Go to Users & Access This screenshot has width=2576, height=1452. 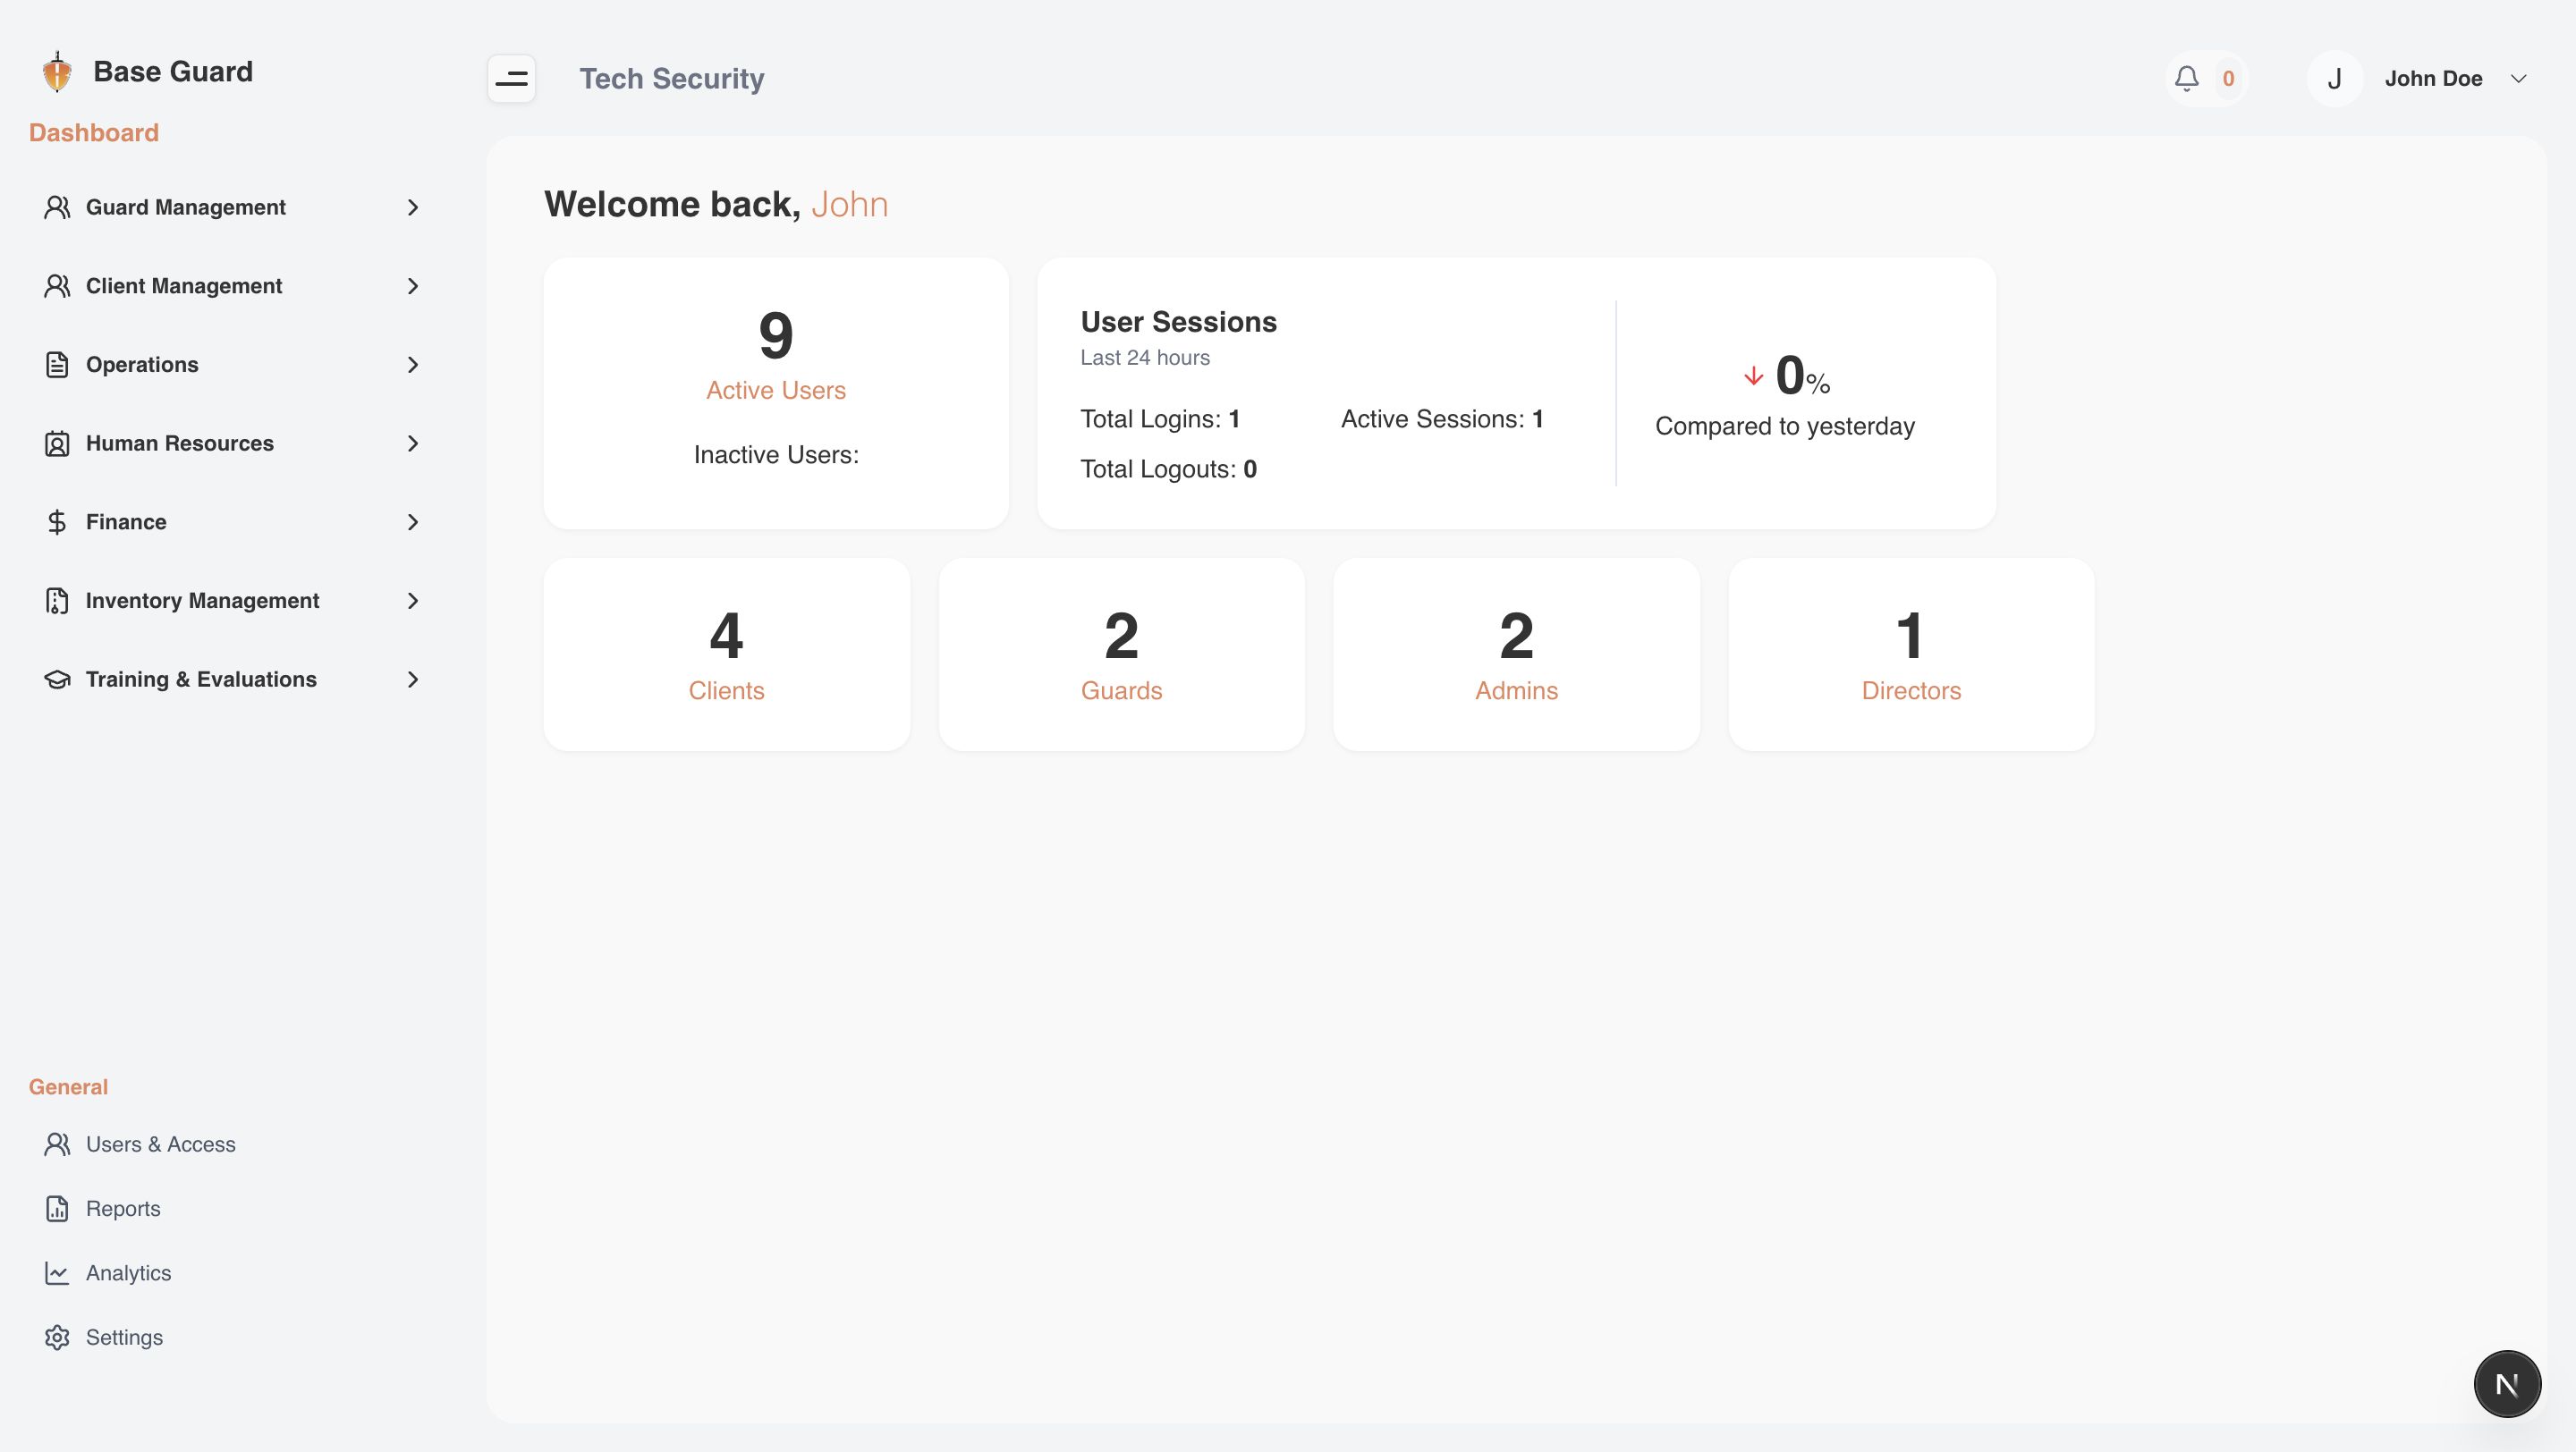(160, 1144)
